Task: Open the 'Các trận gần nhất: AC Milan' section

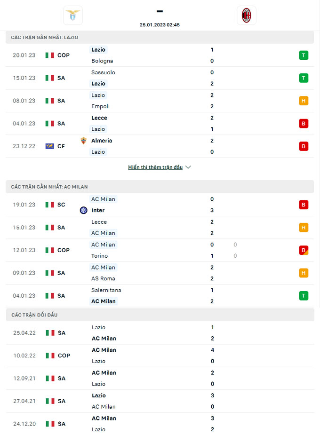Action: point(49,187)
